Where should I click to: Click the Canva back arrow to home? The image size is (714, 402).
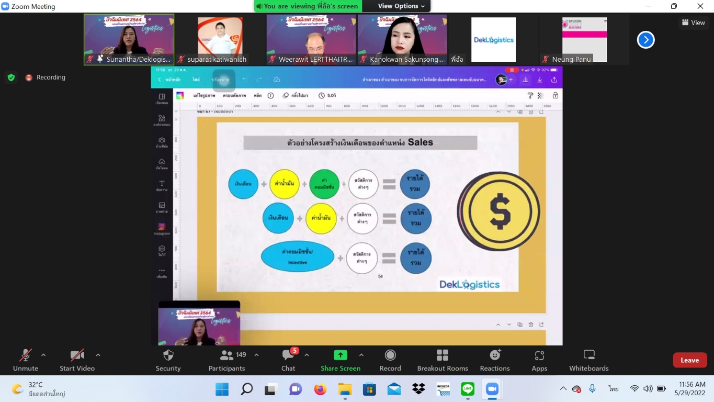(x=160, y=80)
